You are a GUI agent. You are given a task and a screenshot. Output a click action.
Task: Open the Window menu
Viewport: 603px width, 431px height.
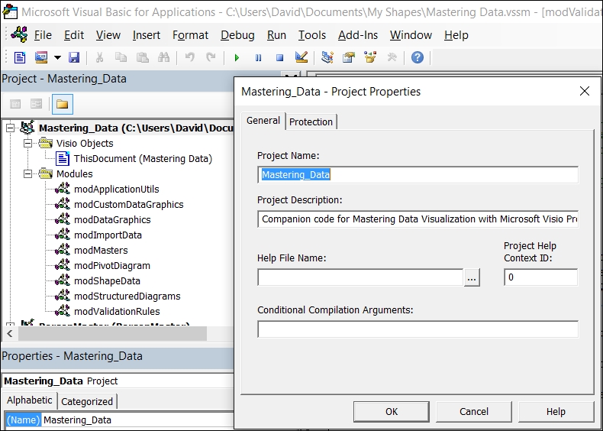411,35
